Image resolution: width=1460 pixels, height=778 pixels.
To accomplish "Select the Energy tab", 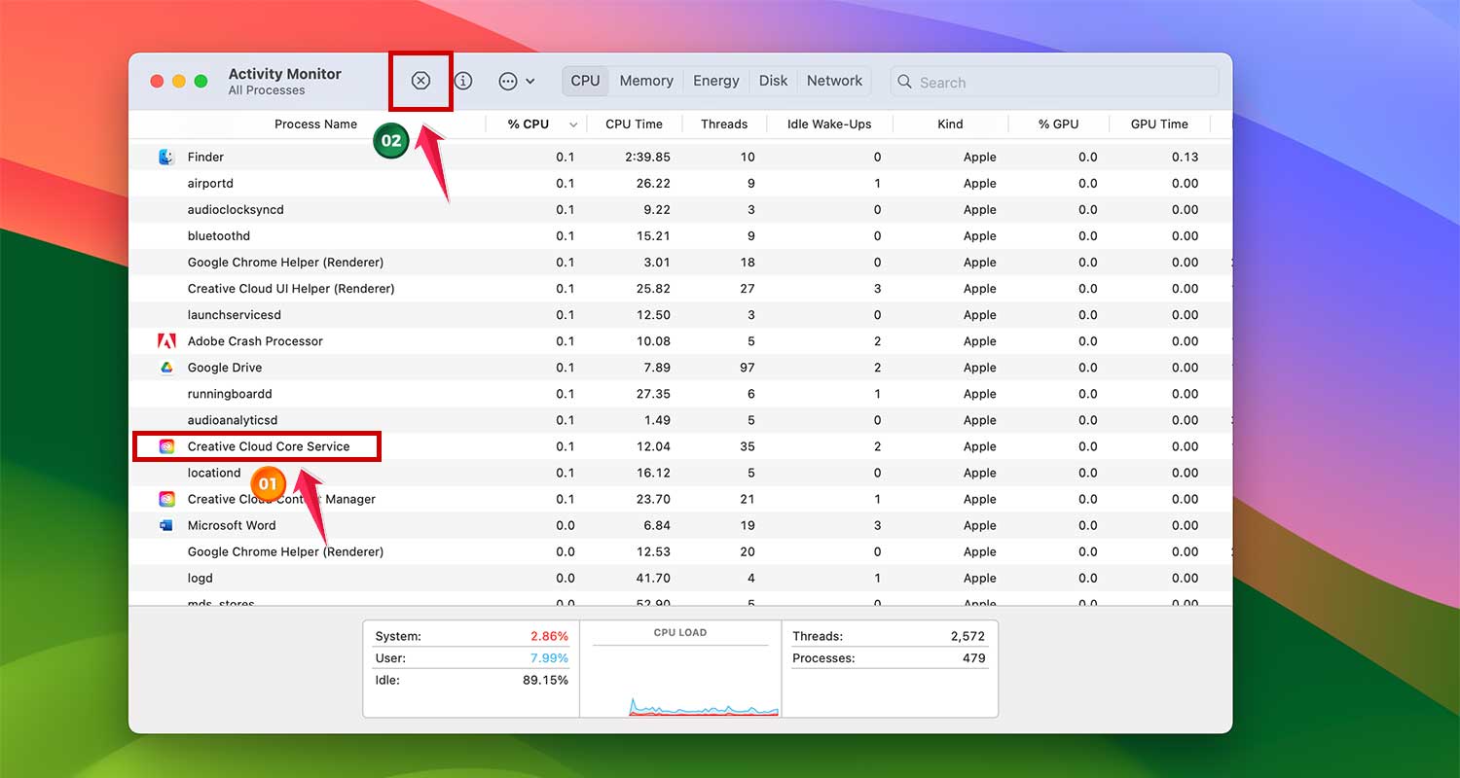I will 715,81.
